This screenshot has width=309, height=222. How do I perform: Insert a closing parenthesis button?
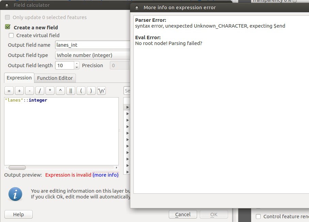(x=91, y=91)
